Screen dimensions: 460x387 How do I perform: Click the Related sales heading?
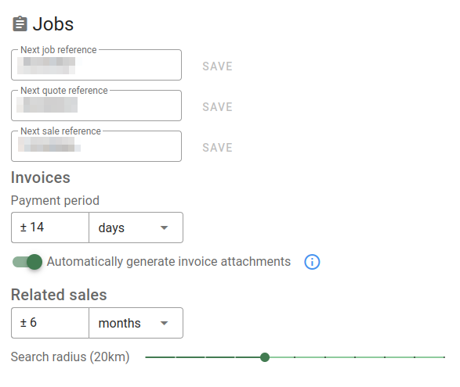click(59, 295)
